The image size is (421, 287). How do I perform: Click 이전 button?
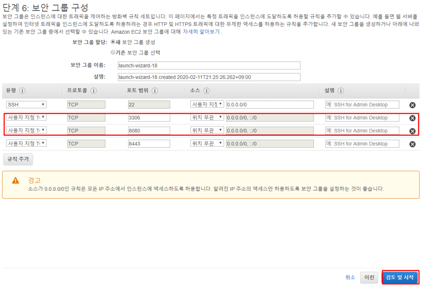click(x=369, y=278)
